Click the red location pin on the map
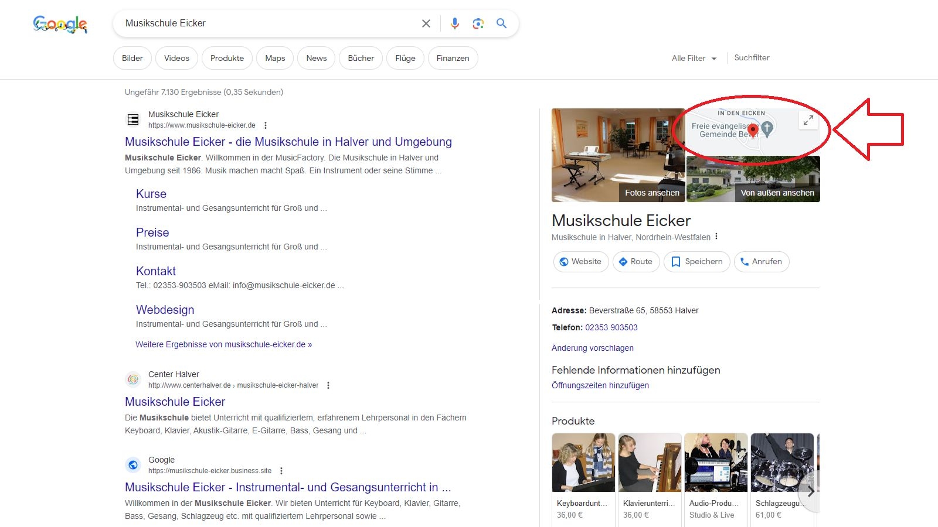 coord(753,130)
